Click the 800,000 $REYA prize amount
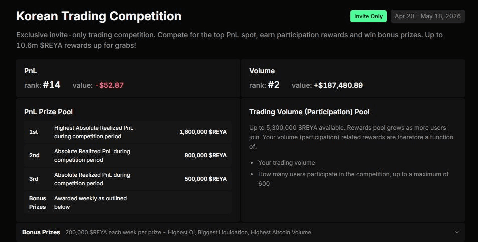Screen dimensions: 478x242 tap(205, 155)
